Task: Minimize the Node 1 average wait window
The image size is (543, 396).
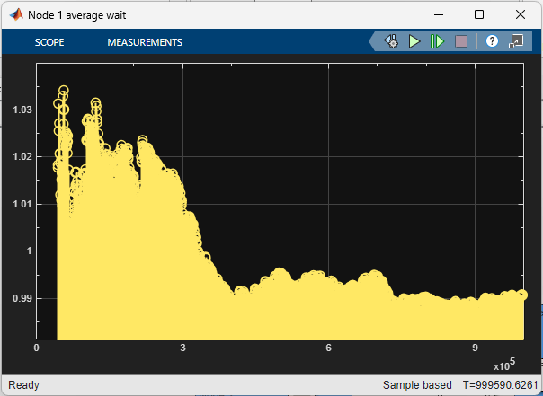Action: (439, 15)
